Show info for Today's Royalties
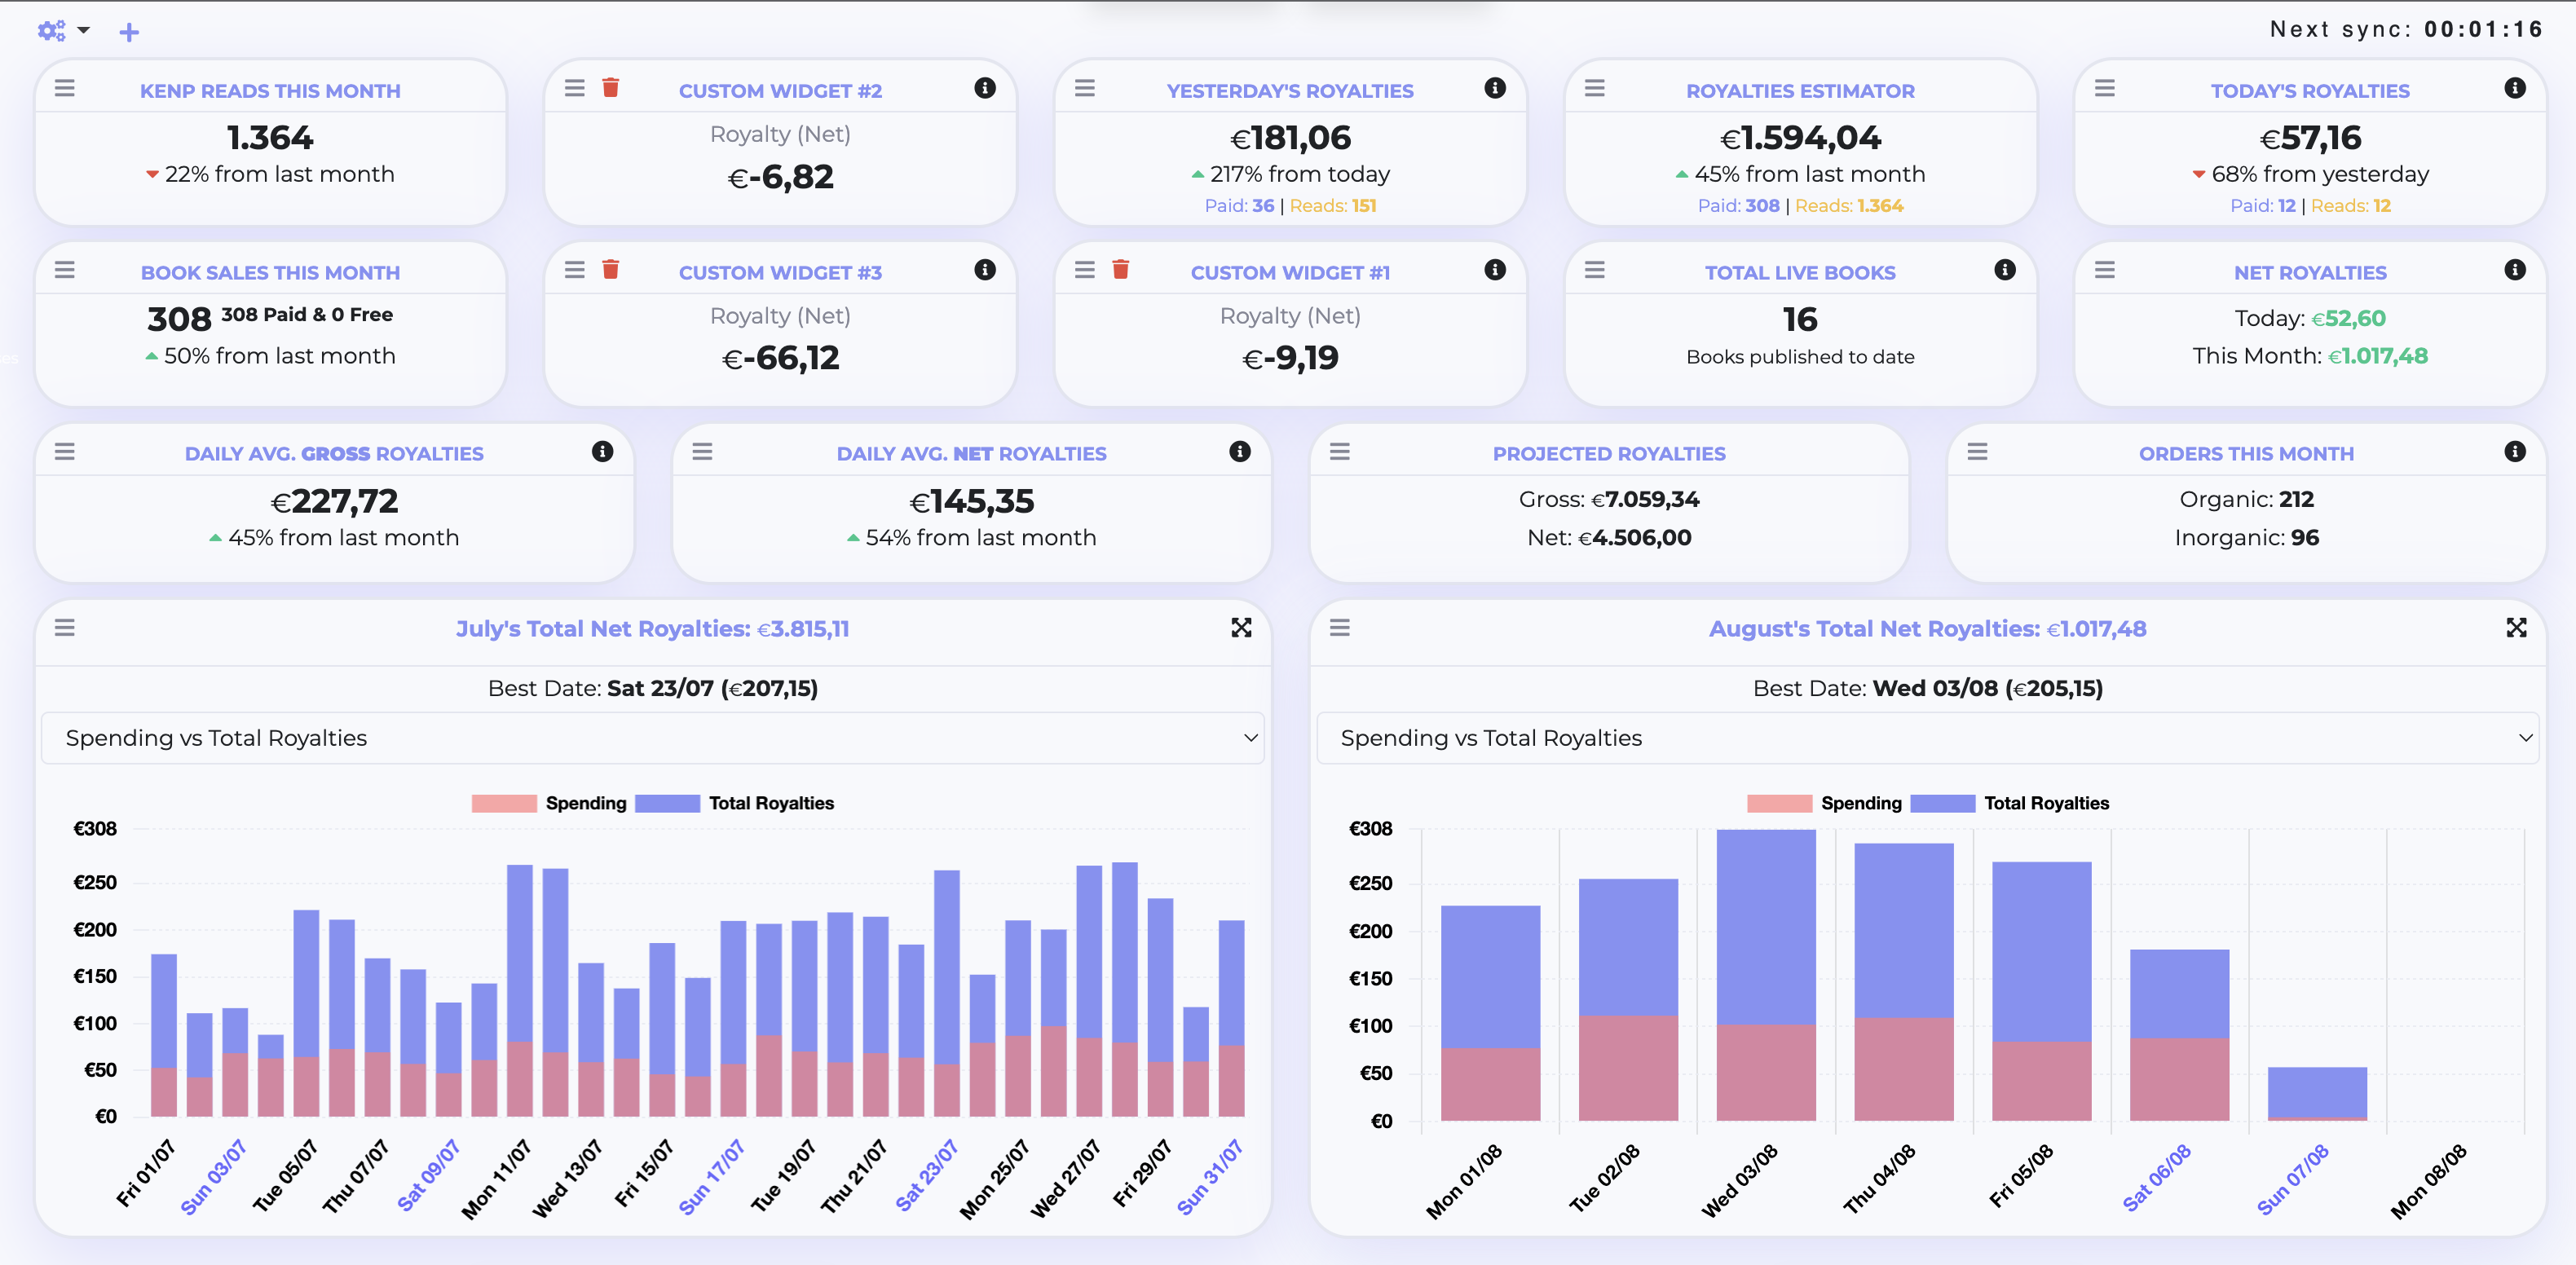Screen dimensions: 2576x1265 pyautogui.click(x=2515, y=88)
